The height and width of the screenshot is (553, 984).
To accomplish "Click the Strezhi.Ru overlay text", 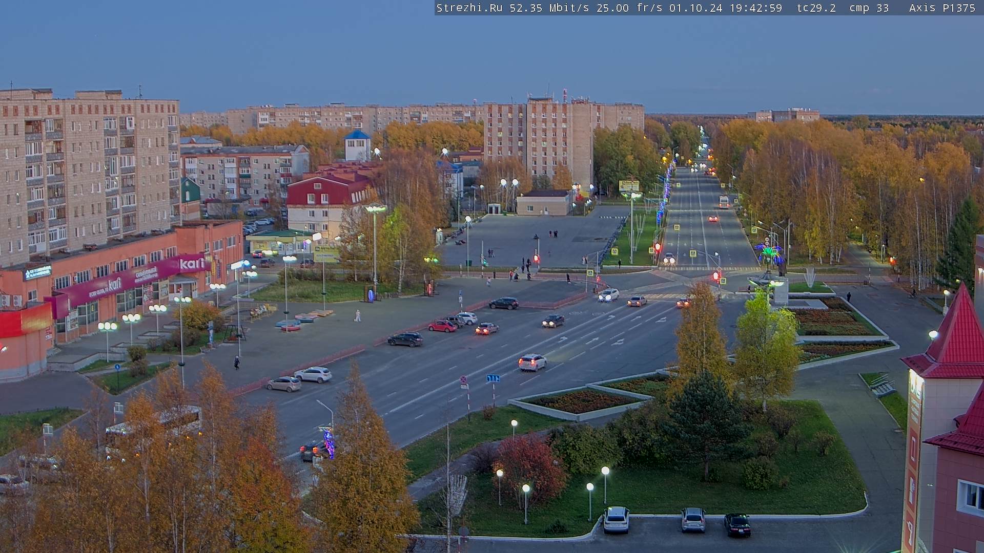I will point(469,8).
